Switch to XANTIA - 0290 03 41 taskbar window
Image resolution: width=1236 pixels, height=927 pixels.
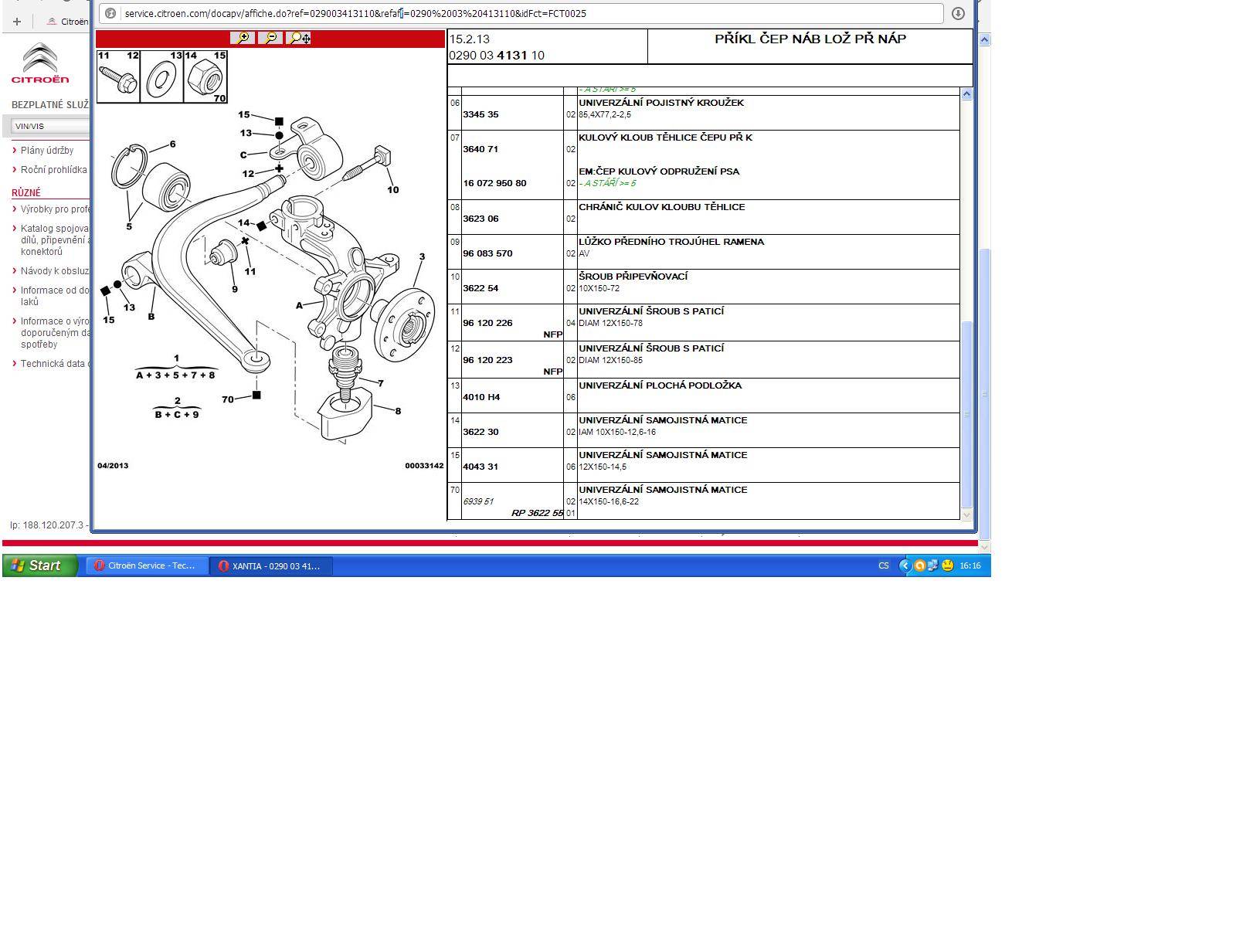coord(271,565)
